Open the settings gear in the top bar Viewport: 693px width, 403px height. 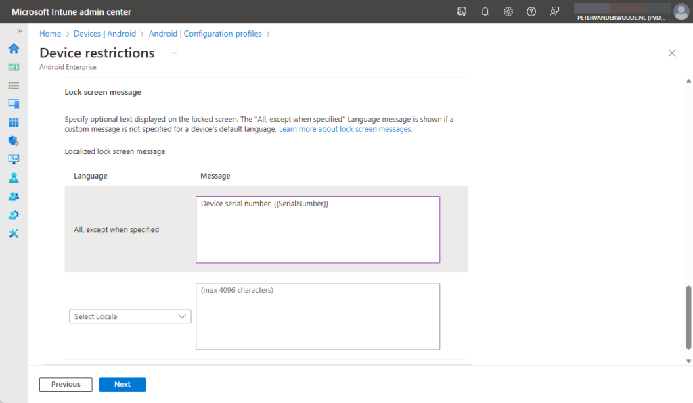[508, 11]
